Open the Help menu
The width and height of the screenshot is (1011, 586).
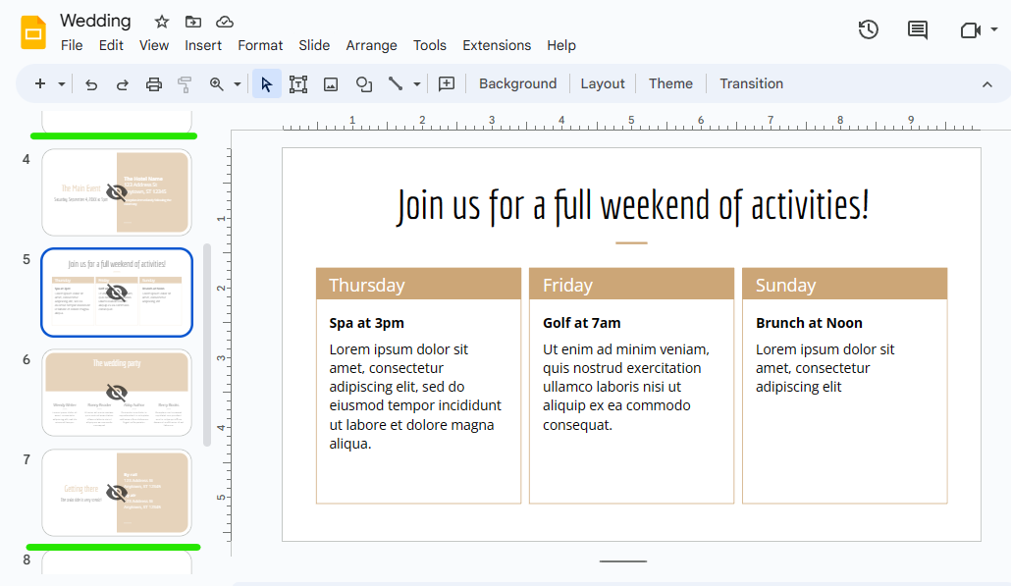click(x=561, y=46)
